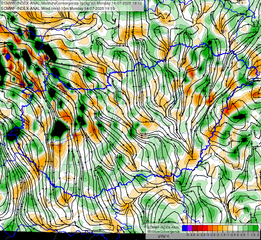This screenshot has height=240, width=261.
Task: Click the legend unit g/(kg*s)
Action: click(x=163, y=236)
